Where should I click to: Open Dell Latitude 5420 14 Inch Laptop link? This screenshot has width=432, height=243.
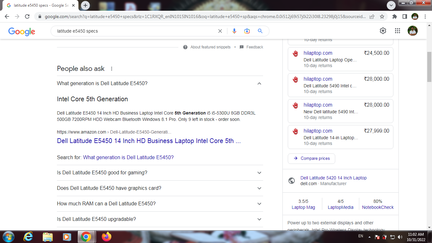333,178
